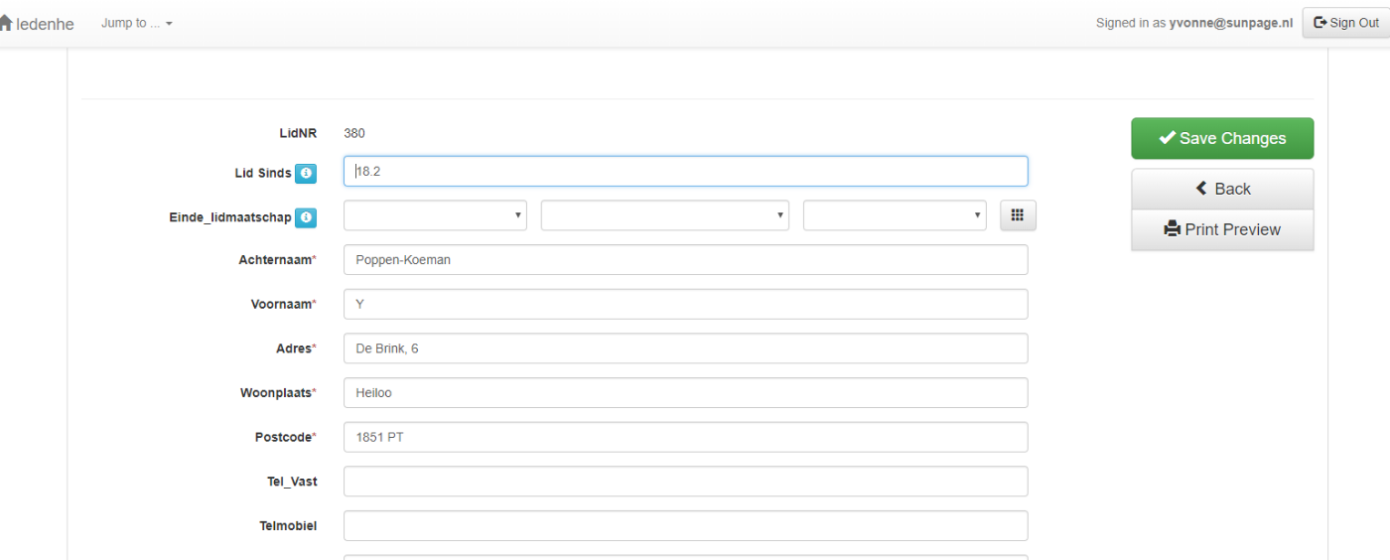Open the ledenhe home icon
1390x560 pixels.
5,23
